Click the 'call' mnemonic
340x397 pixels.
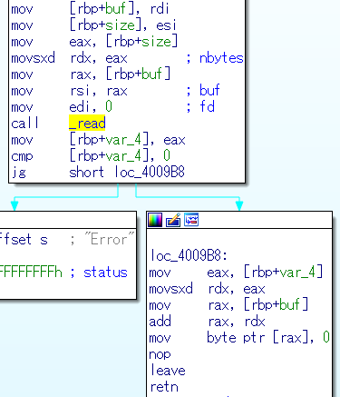[24, 124]
